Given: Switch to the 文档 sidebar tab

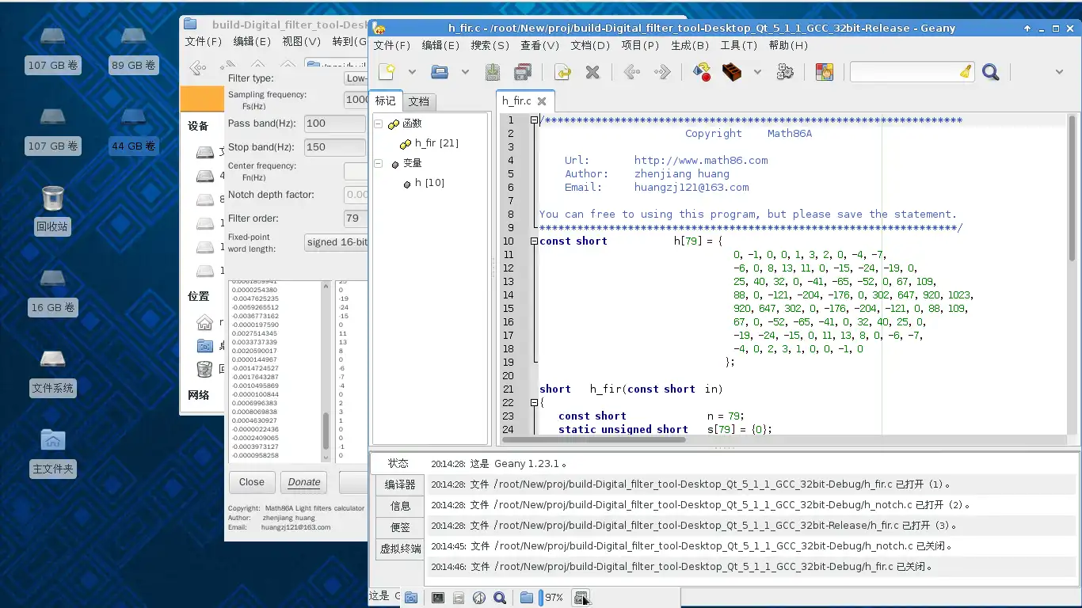Looking at the screenshot, I should 418,101.
